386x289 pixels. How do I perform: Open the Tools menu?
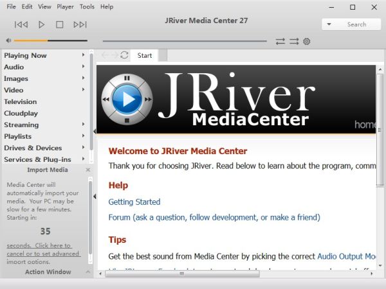click(86, 6)
